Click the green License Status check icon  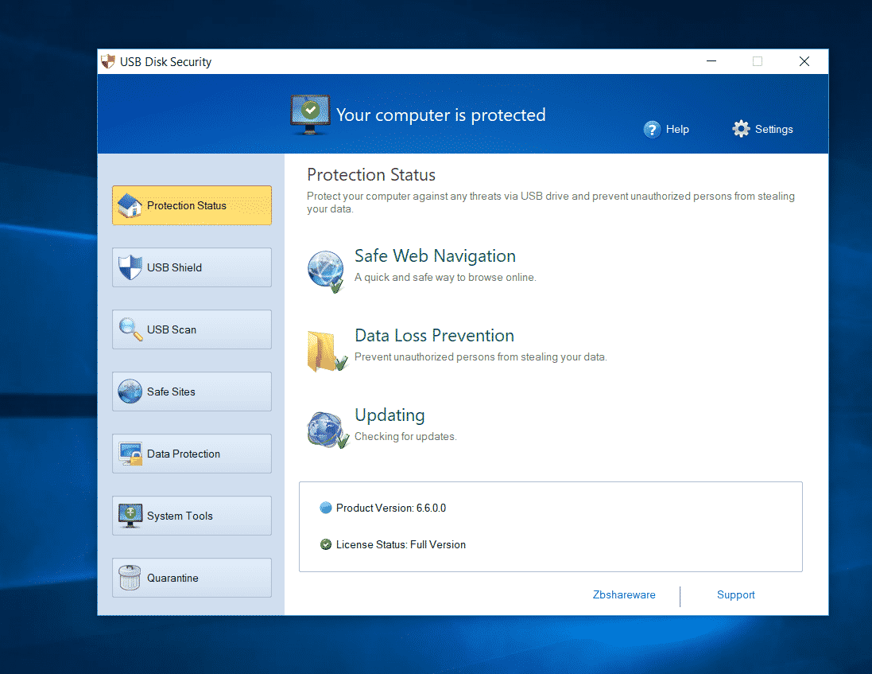(x=325, y=544)
